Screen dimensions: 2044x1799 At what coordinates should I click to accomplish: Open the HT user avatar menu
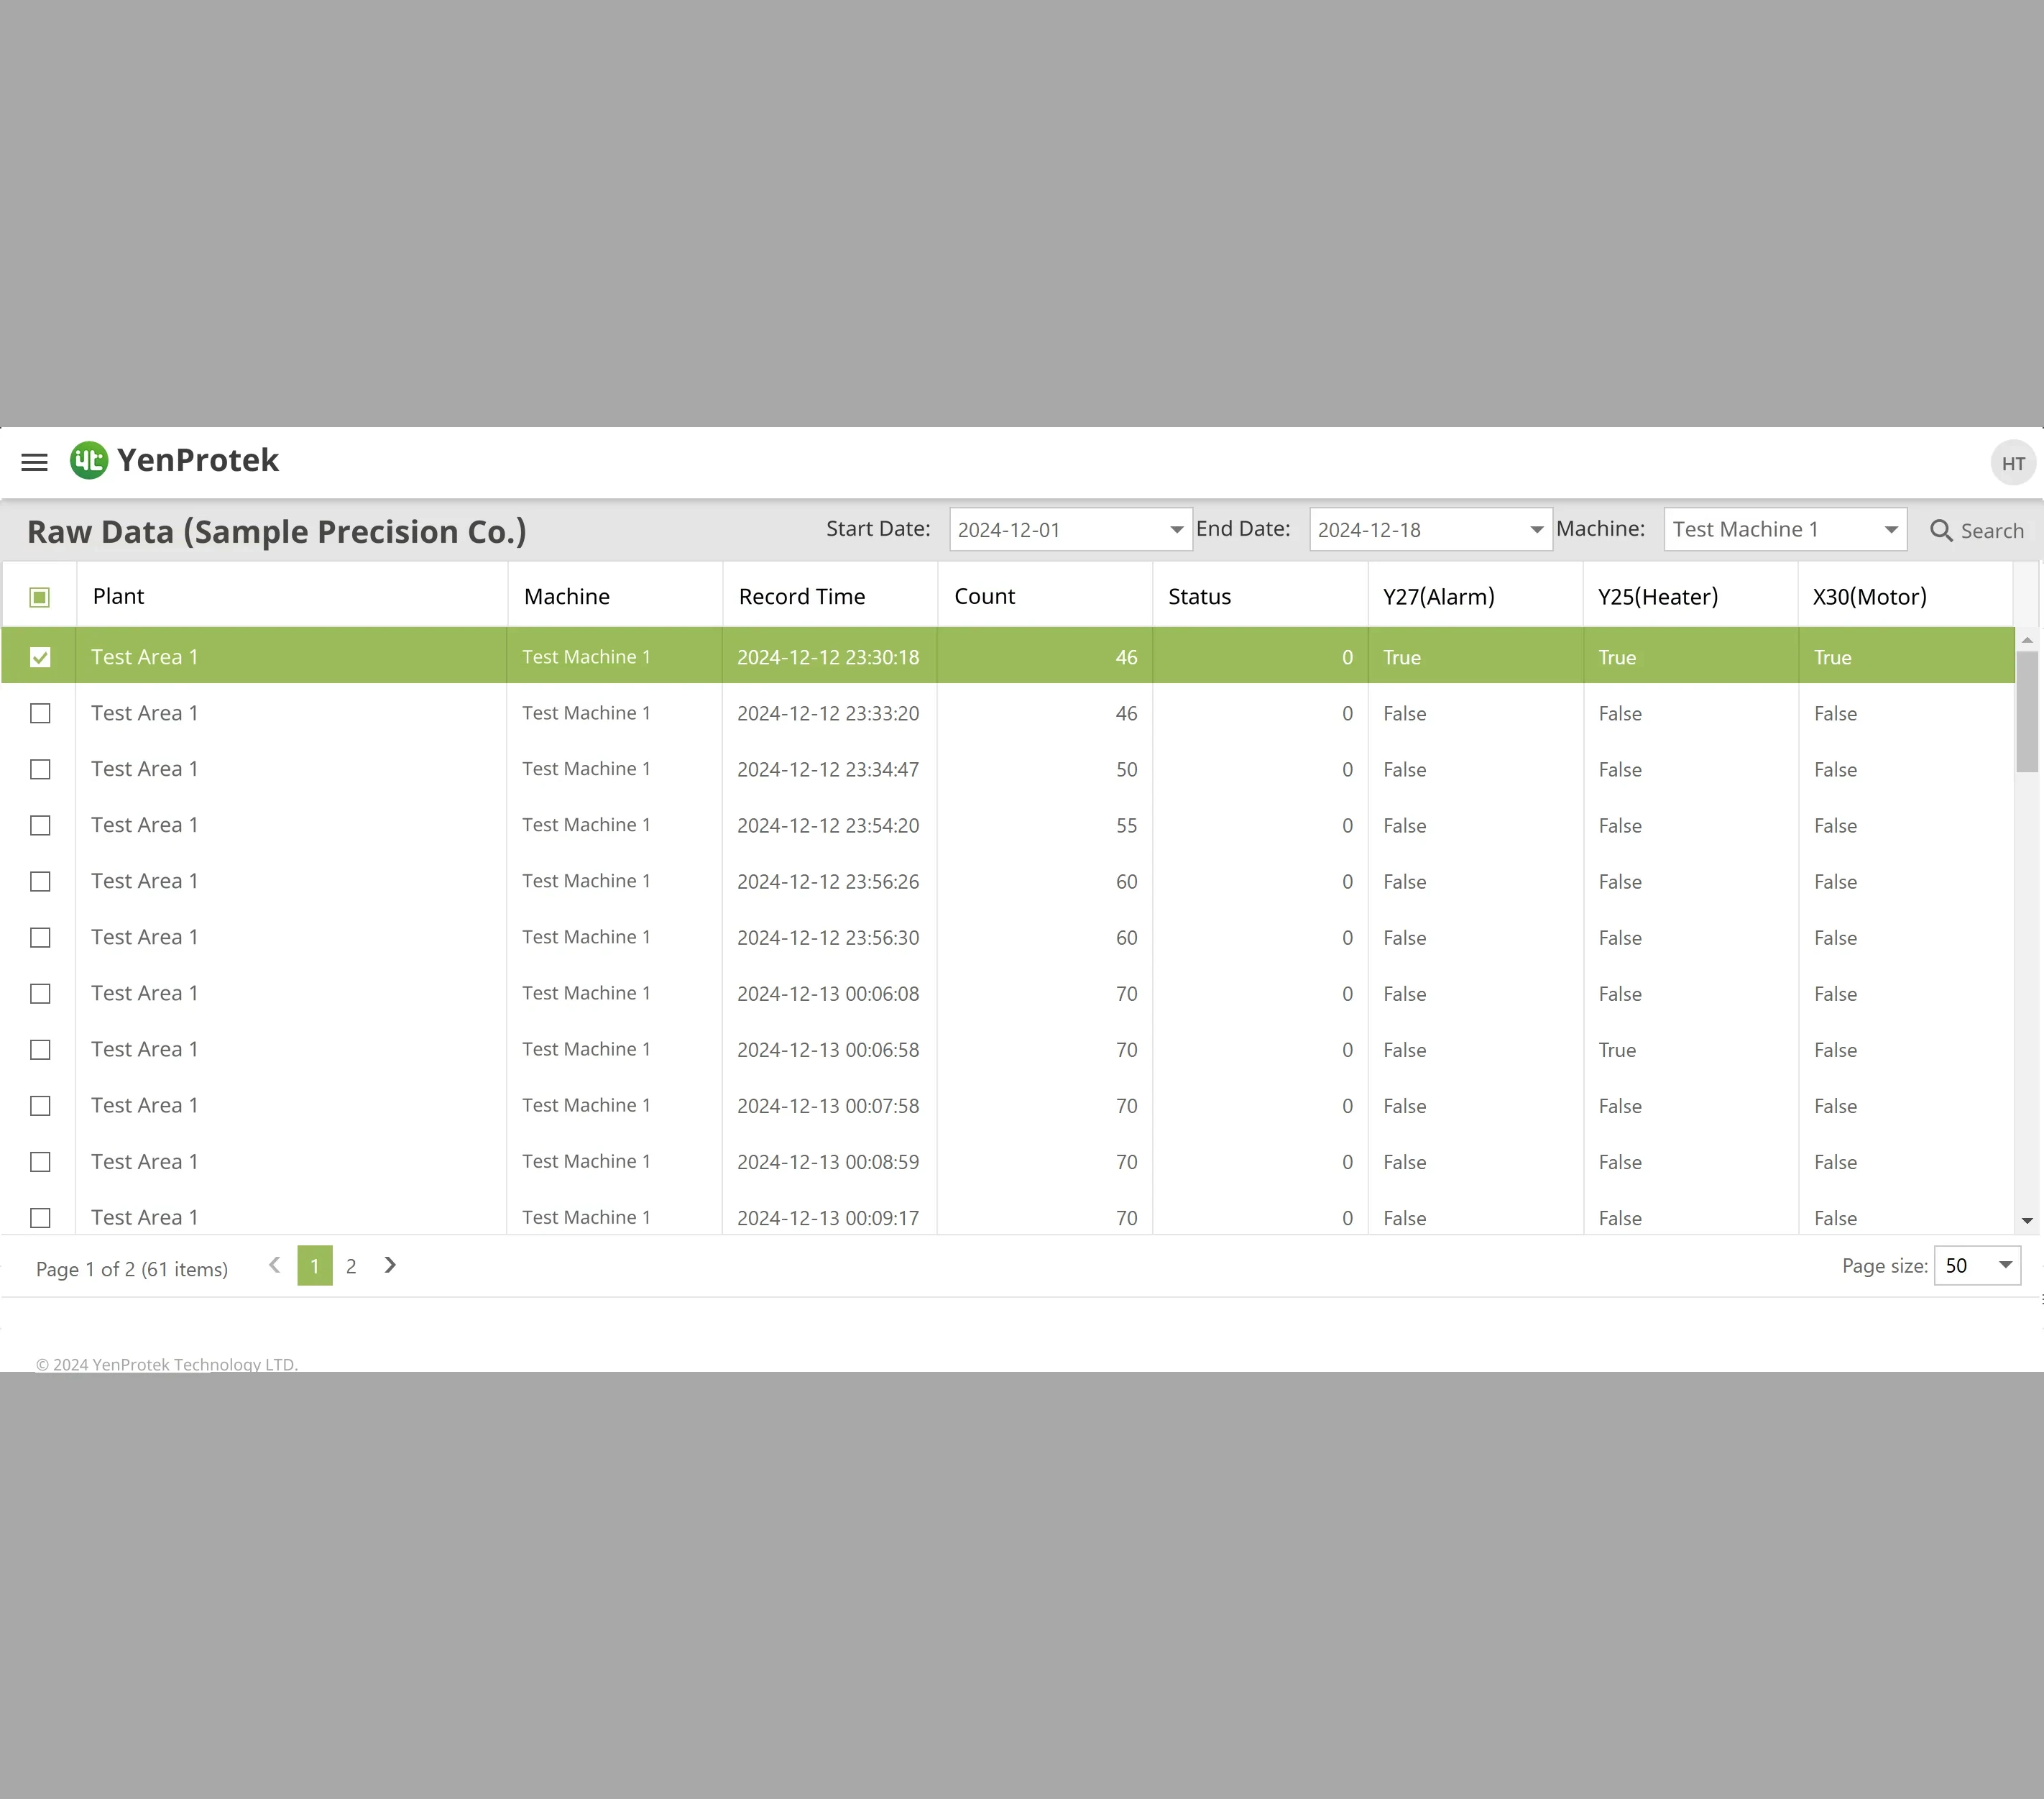[x=2013, y=463]
